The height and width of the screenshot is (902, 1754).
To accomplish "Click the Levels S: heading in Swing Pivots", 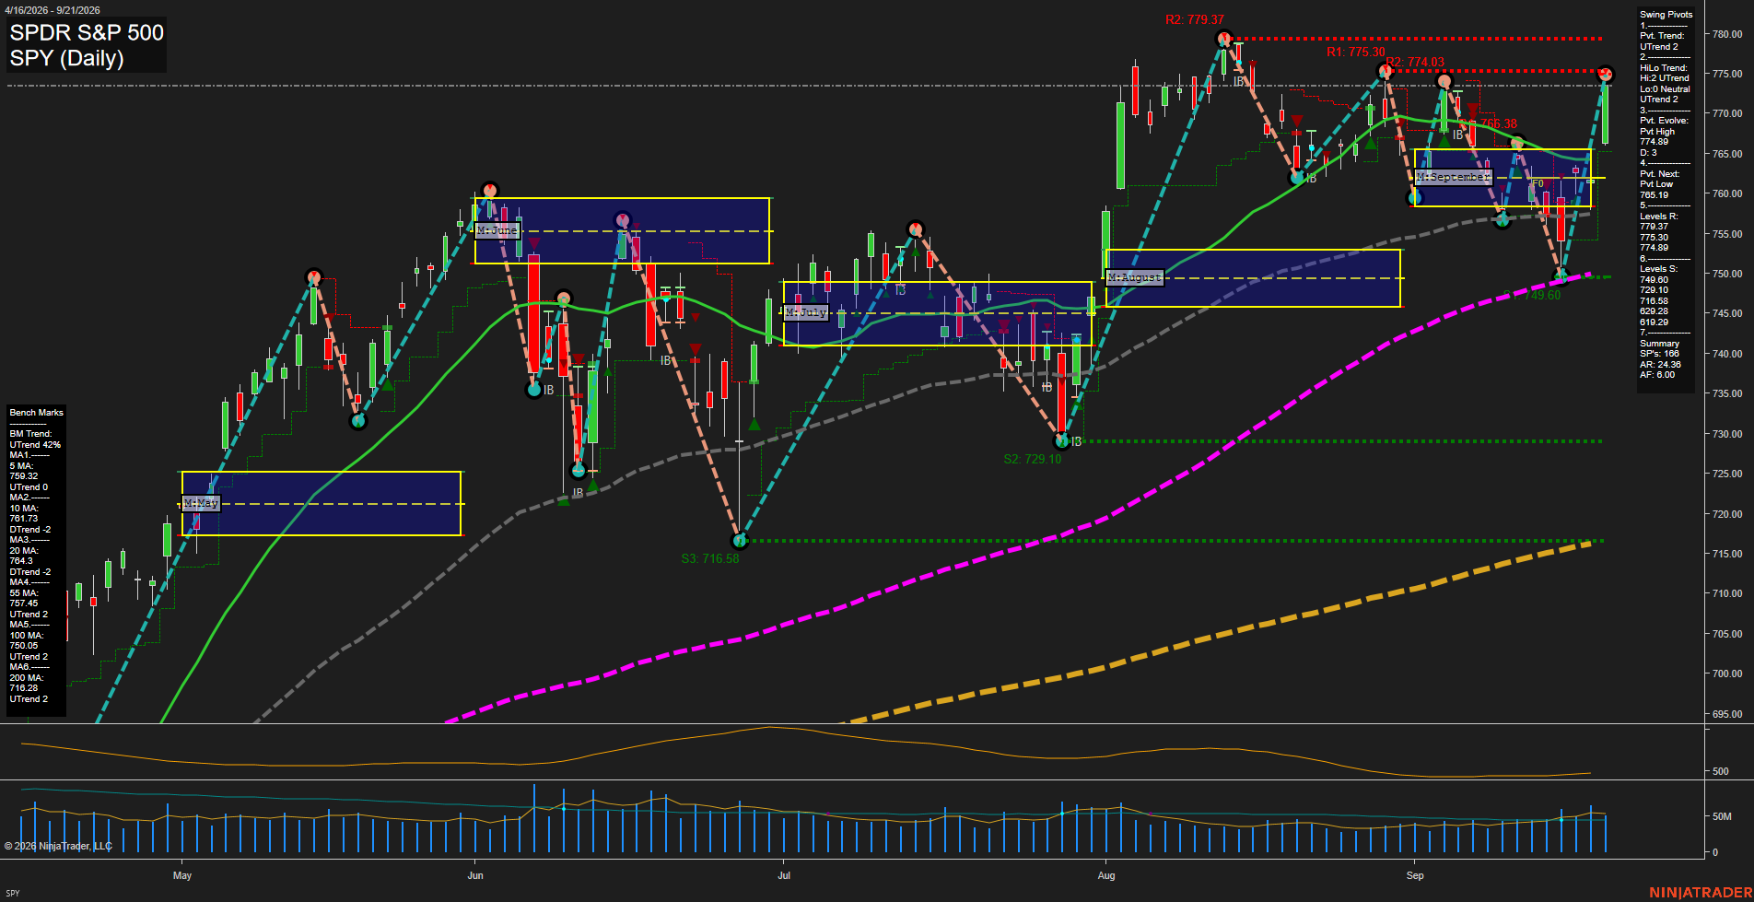I will point(1658,269).
